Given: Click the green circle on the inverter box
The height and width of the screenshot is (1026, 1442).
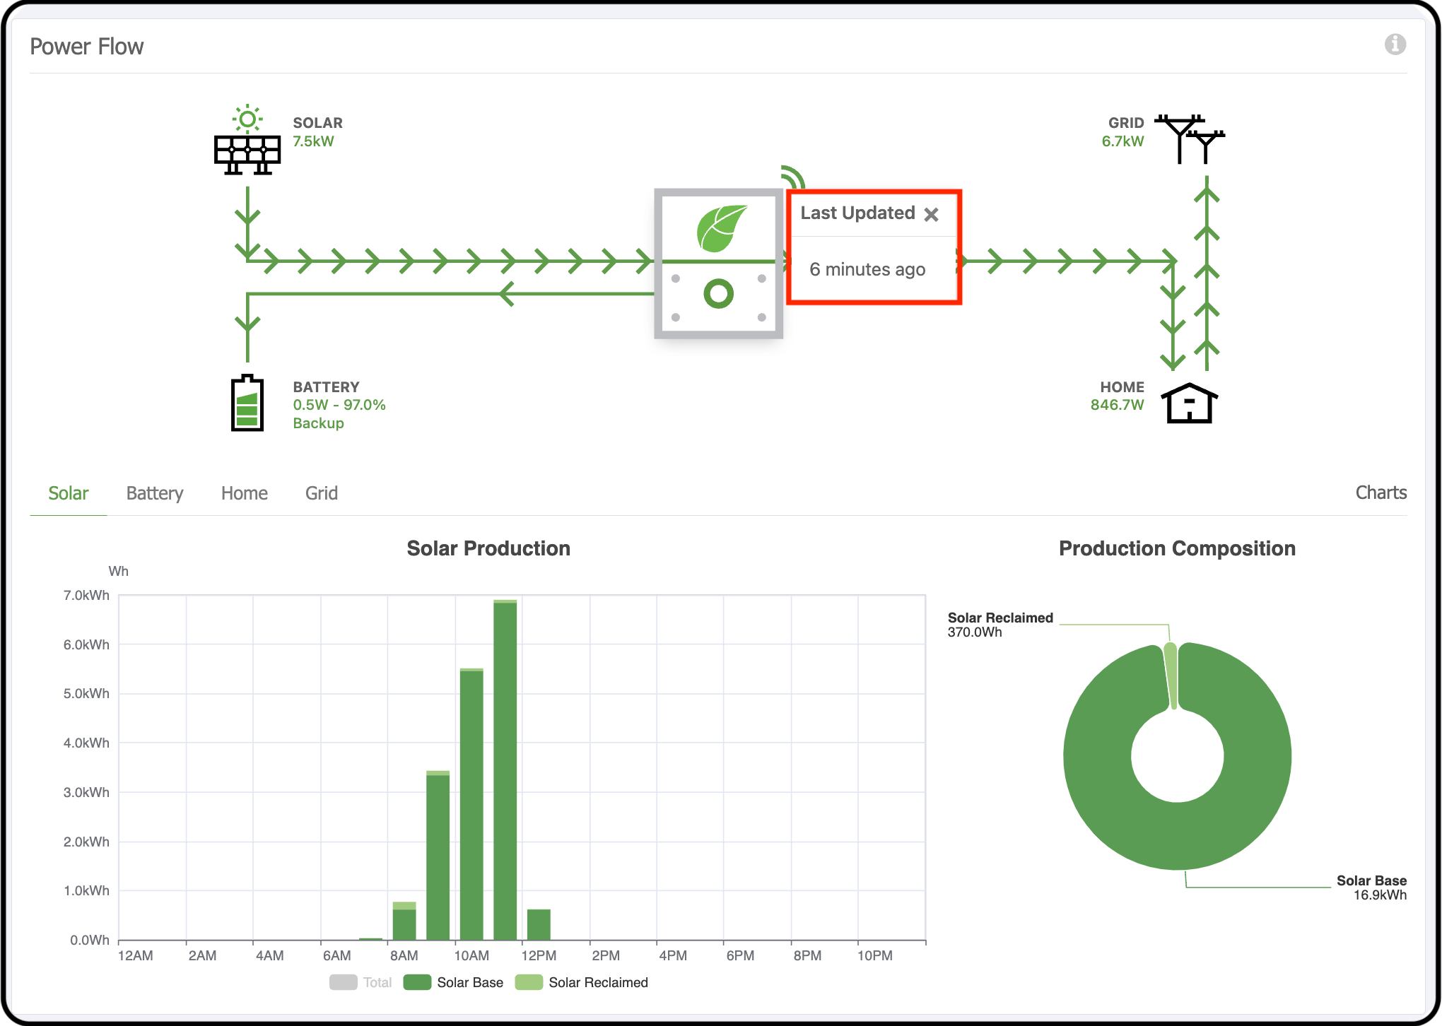Looking at the screenshot, I should 718,293.
